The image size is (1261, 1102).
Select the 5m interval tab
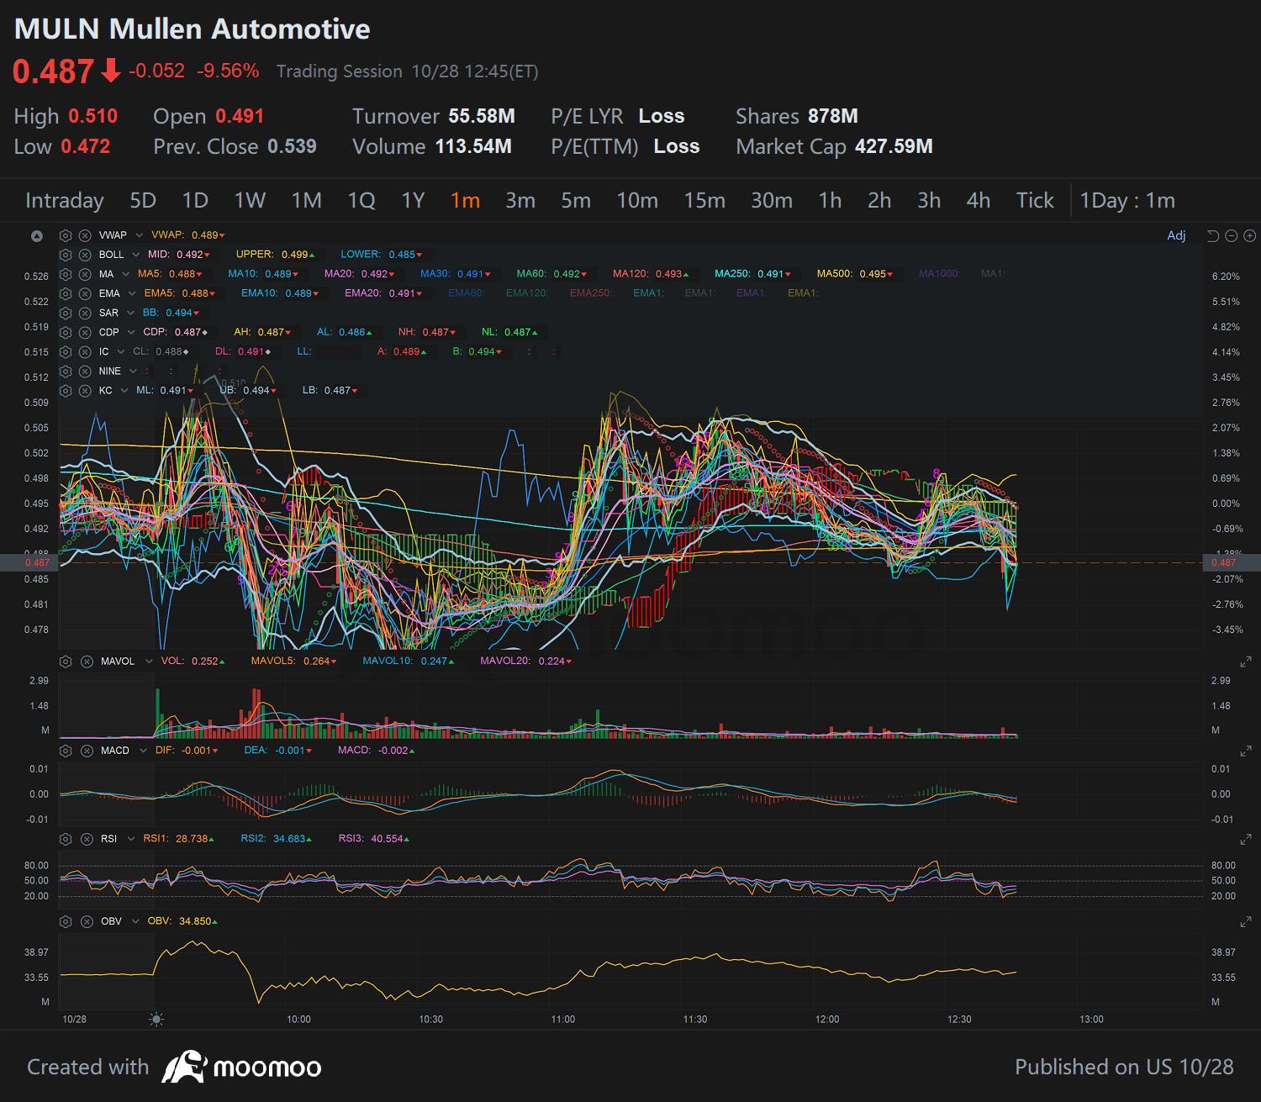click(576, 200)
